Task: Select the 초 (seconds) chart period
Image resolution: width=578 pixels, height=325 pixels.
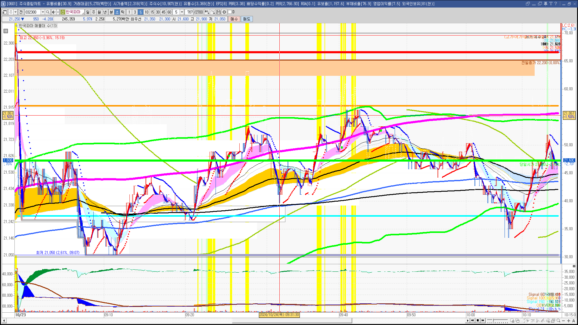Action: pos(117,12)
